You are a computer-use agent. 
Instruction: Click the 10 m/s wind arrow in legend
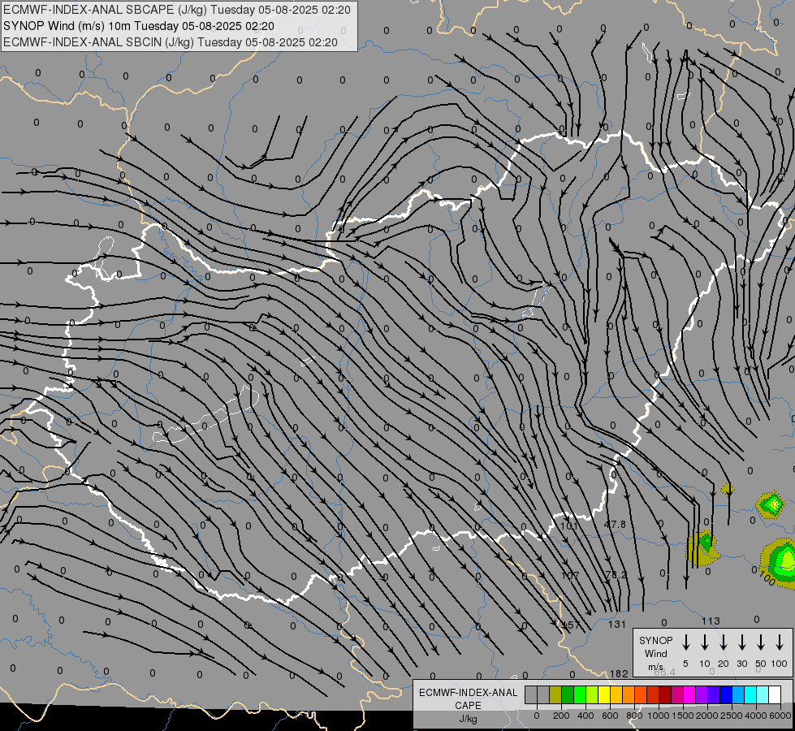(705, 642)
